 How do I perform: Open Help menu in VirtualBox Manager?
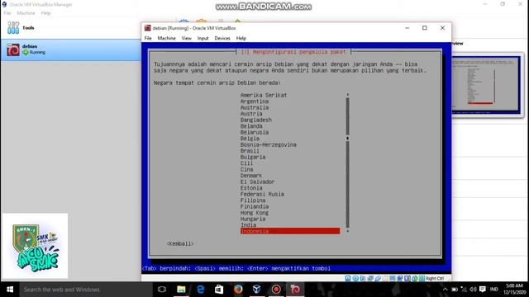point(45,13)
